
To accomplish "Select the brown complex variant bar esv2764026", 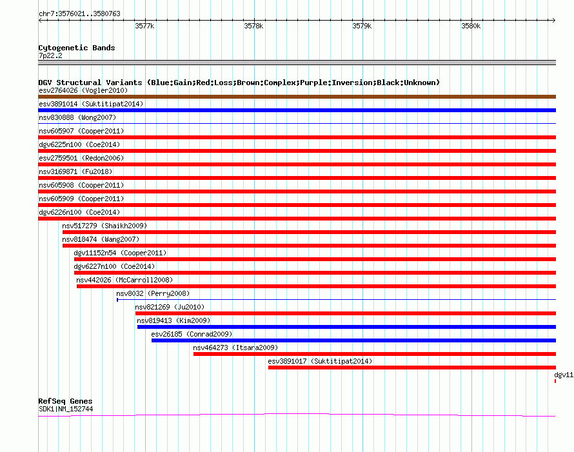I will coord(297,97).
